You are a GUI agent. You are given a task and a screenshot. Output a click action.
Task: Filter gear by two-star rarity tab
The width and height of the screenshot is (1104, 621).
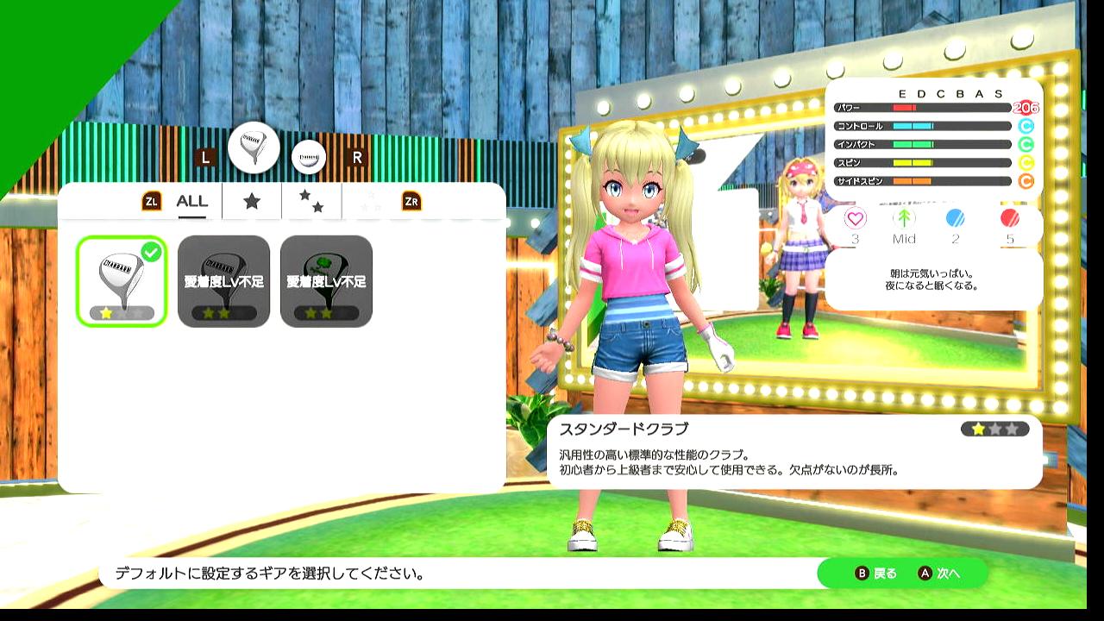coord(310,201)
